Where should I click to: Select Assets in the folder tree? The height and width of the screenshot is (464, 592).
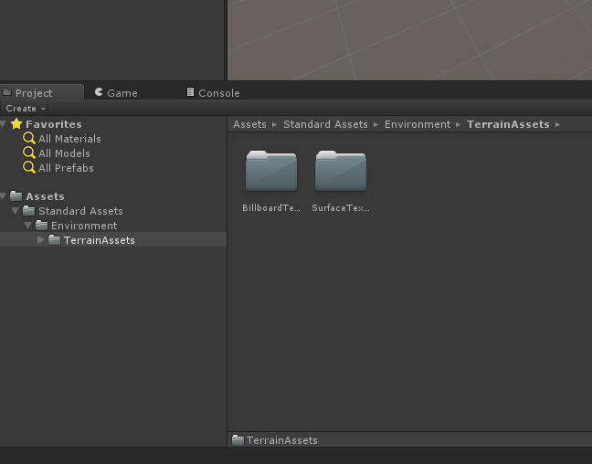[x=45, y=196]
